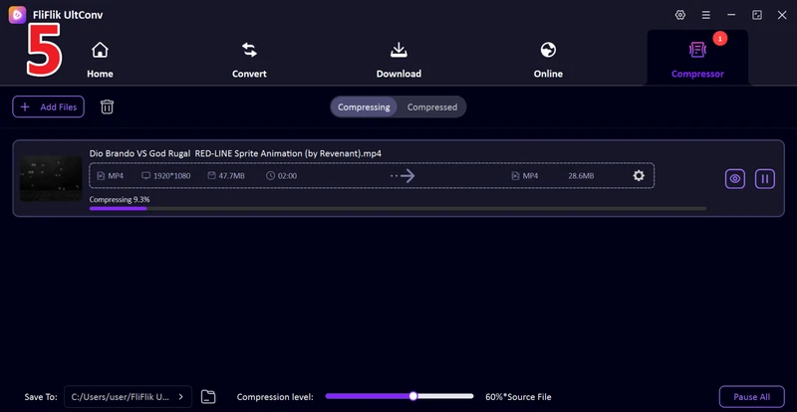Switch to the Convert tab
Viewport: 797px width, 412px height.
(x=249, y=61)
